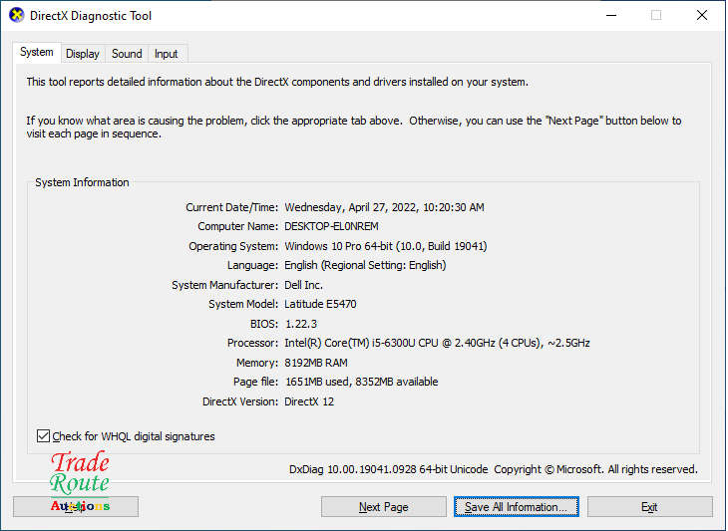This screenshot has height=531, width=728.
Task: Minimize the DirectX Diagnostic Tool window
Action: 612,15
